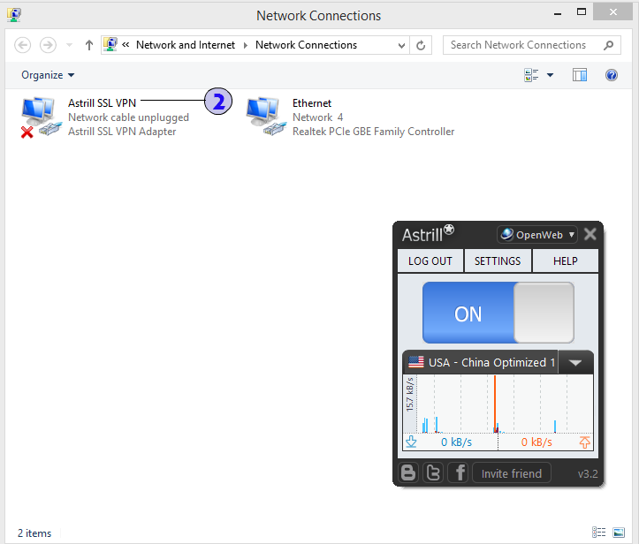The height and width of the screenshot is (544, 639).
Task: Change your view using the view icon
Action: 531,75
